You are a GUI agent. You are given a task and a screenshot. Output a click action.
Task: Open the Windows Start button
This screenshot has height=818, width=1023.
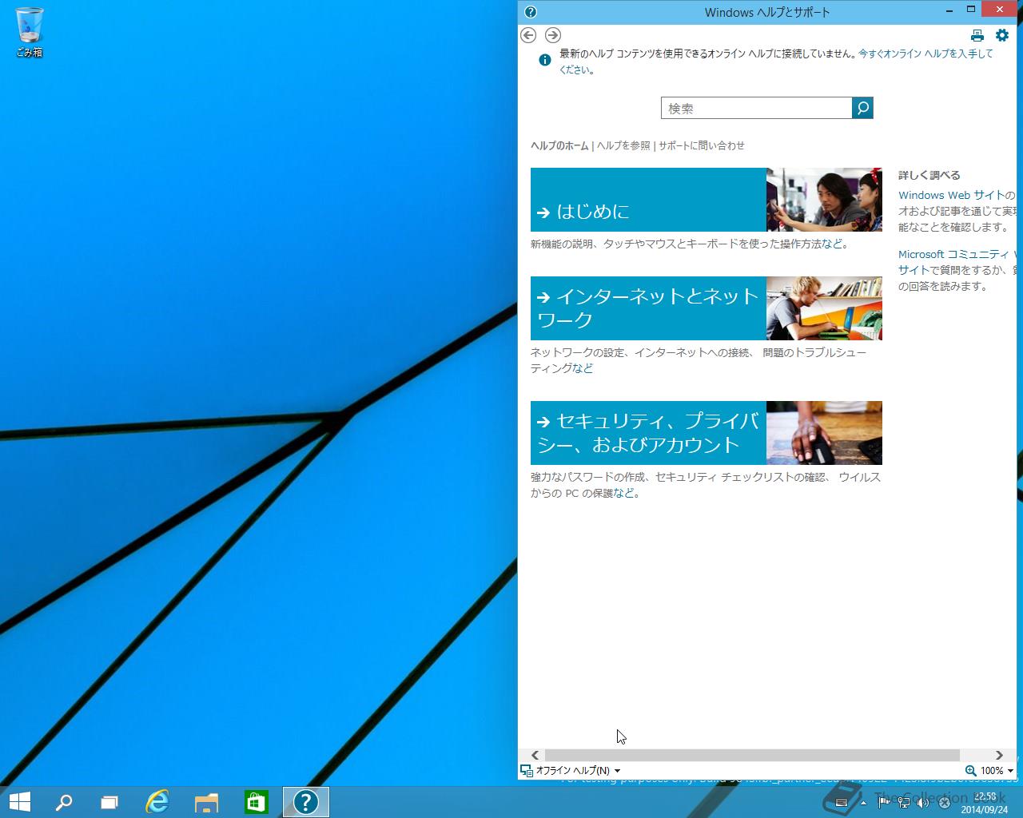pyautogui.click(x=19, y=802)
